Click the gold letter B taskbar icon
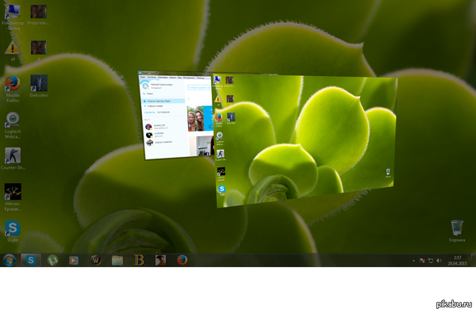Viewport: 476px width, 313px height. point(139,260)
